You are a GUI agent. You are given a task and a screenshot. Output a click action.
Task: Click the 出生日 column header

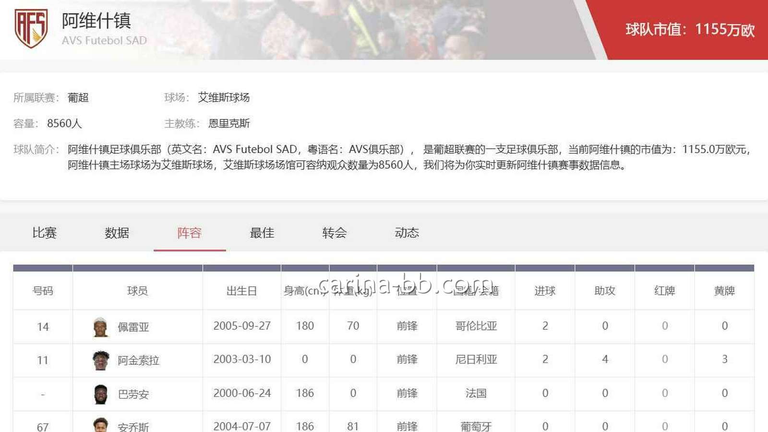pyautogui.click(x=242, y=291)
